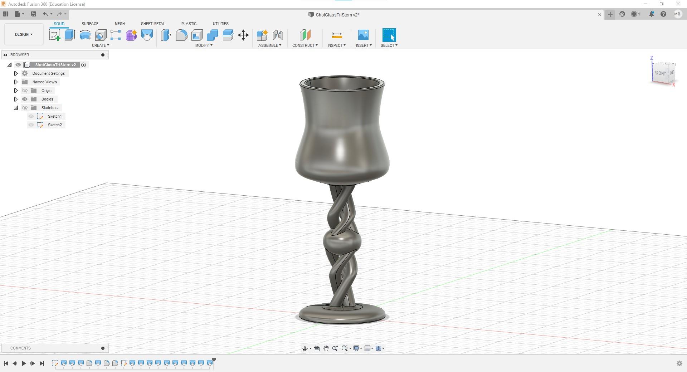Show the Sketches folder
The image size is (687, 372).
25,108
